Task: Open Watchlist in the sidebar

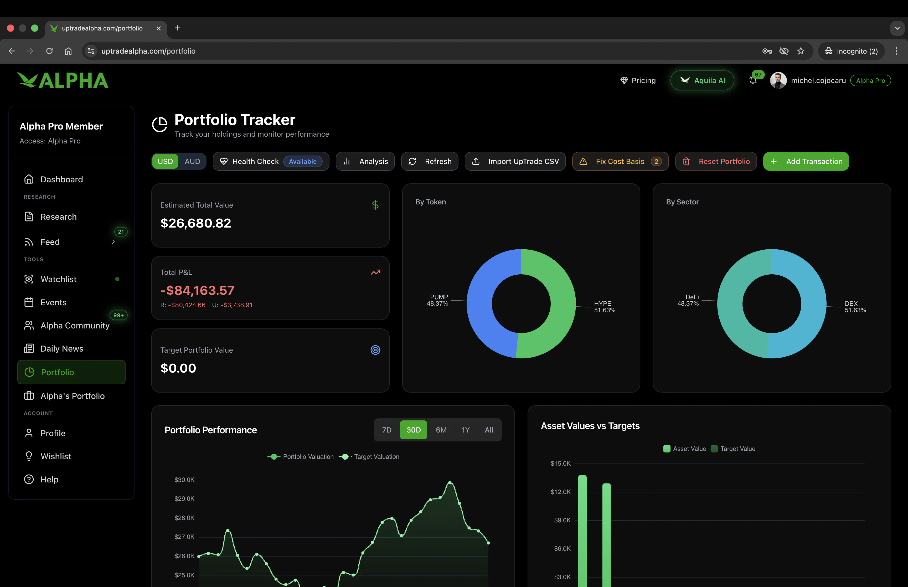Action: pos(71,279)
